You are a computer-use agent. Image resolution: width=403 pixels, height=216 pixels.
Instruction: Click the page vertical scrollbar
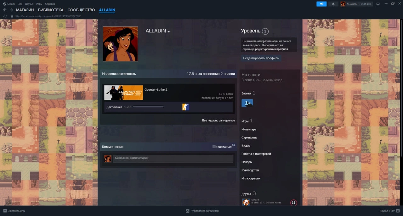401,88
